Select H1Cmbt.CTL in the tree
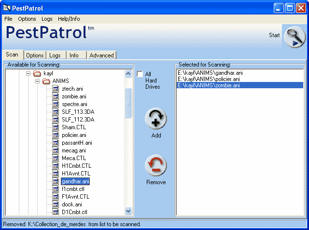This screenshot has height=230, width=309. pyautogui.click(x=76, y=166)
